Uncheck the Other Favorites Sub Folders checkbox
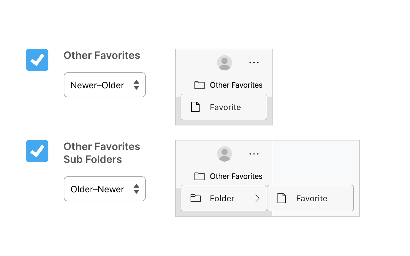This screenshot has height=256, width=410. [x=37, y=151]
